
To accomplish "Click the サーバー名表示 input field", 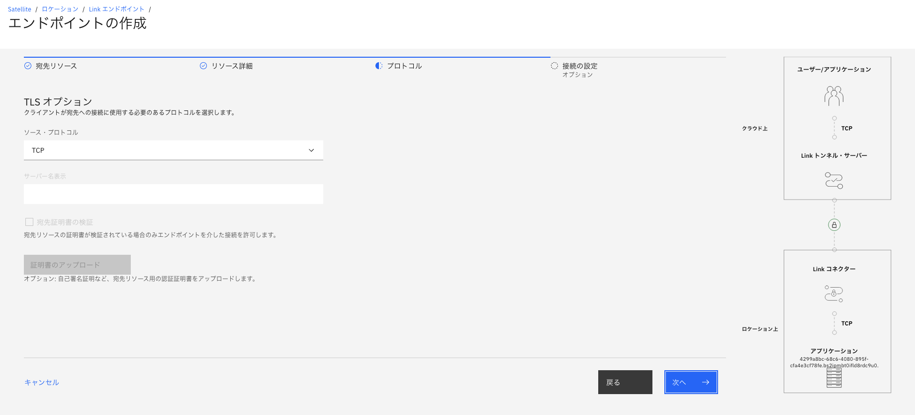I will coord(174,194).
